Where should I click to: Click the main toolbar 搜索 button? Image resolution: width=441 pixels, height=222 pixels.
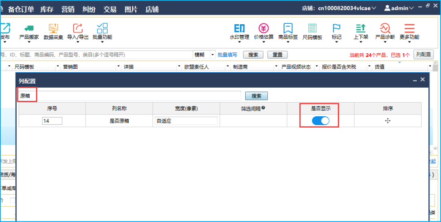(253, 55)
